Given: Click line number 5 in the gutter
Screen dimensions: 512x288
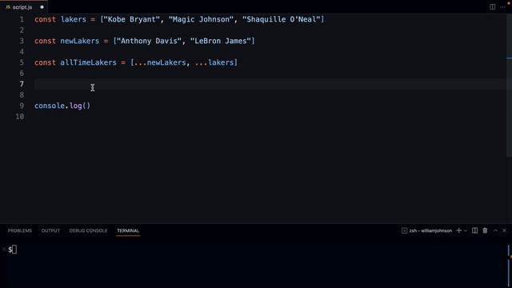Looking at the screenshot, I should (22, 62).
